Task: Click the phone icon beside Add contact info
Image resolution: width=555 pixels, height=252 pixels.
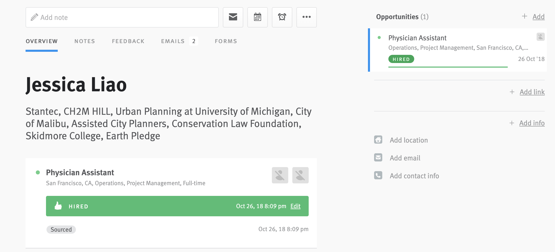Action: (x=378, y=175)
